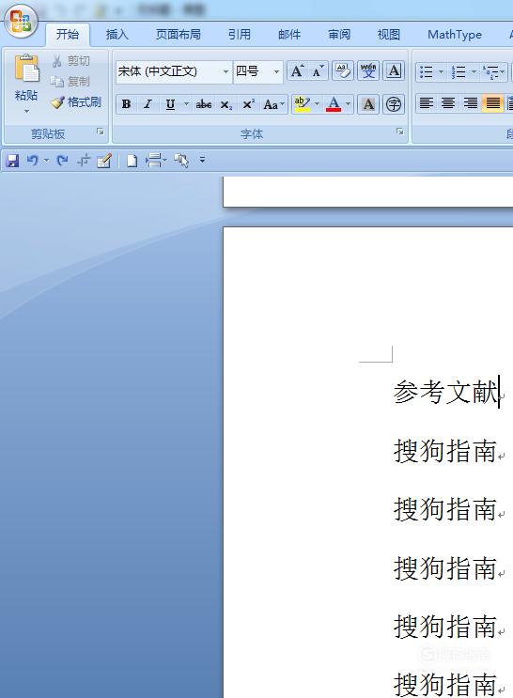Screen dimensions: 513x698
Task: Switch to the MathType tab
Action: pos(455,34)
